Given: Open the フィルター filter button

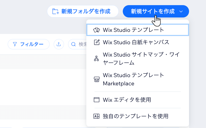Looking at the screenshot, I should coord(29,44).
